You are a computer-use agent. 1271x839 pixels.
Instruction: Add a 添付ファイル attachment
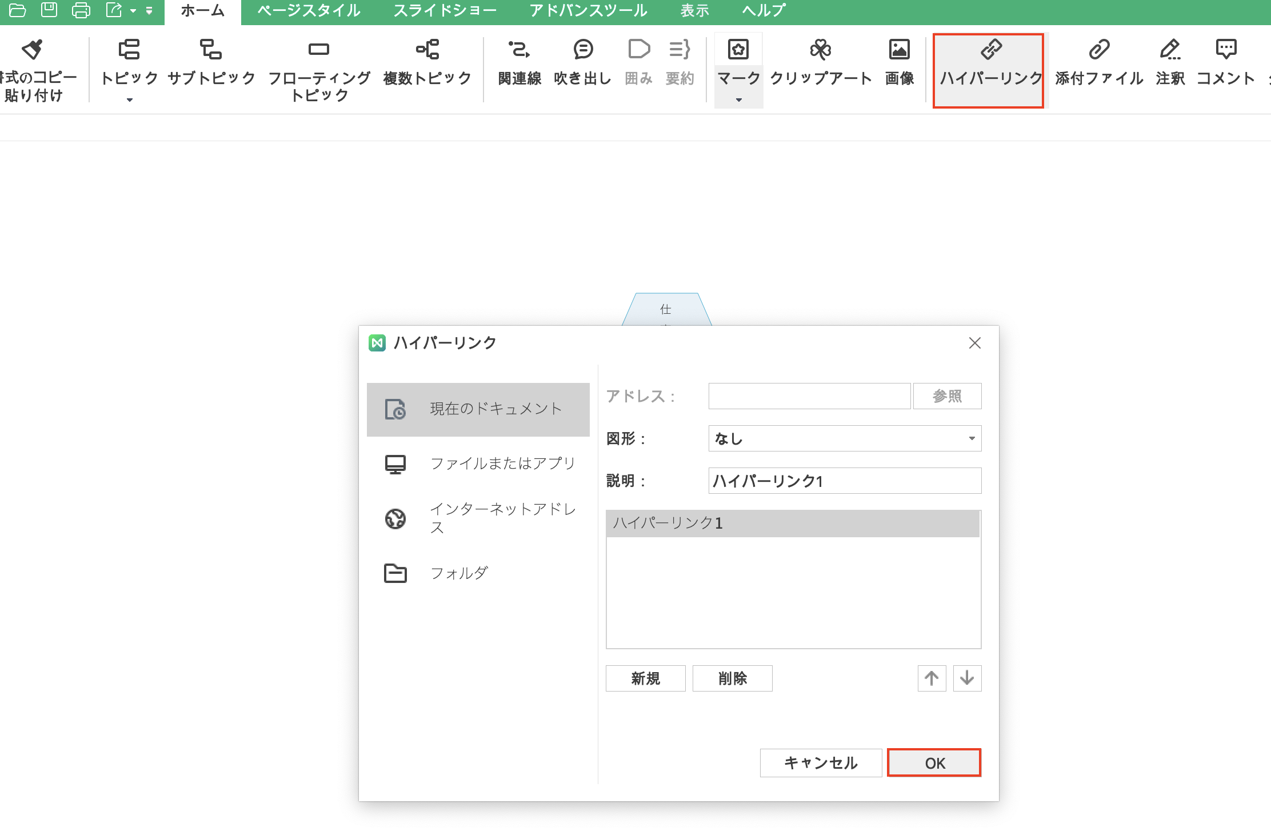[x=1099, y=62]
